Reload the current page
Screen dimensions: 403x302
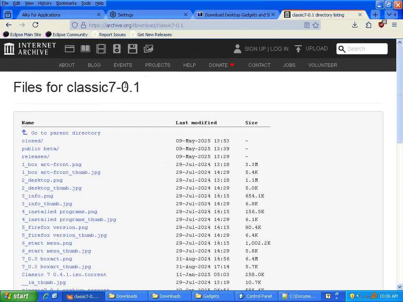click(x=35, y=25)
